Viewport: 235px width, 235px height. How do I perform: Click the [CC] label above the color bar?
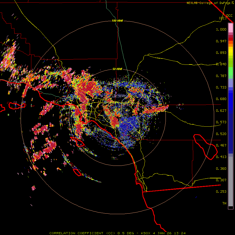pyautogui.click(x=223, y=18)
